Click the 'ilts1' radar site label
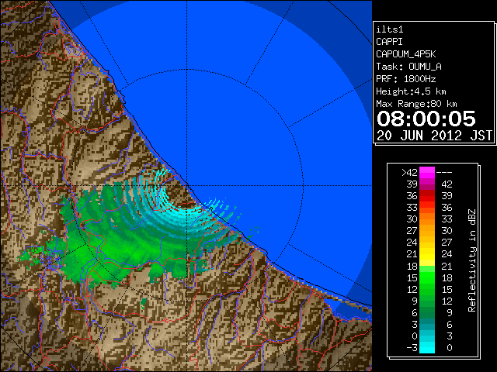The height and width of the screenshot is (372, 497). [x=390, y=29]
